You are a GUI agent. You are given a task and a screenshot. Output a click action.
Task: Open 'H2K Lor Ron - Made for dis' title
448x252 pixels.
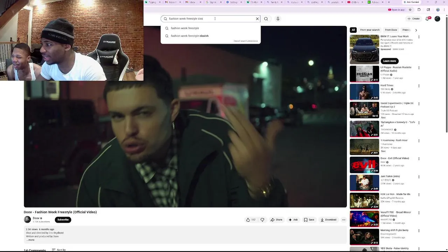point(395,194)
